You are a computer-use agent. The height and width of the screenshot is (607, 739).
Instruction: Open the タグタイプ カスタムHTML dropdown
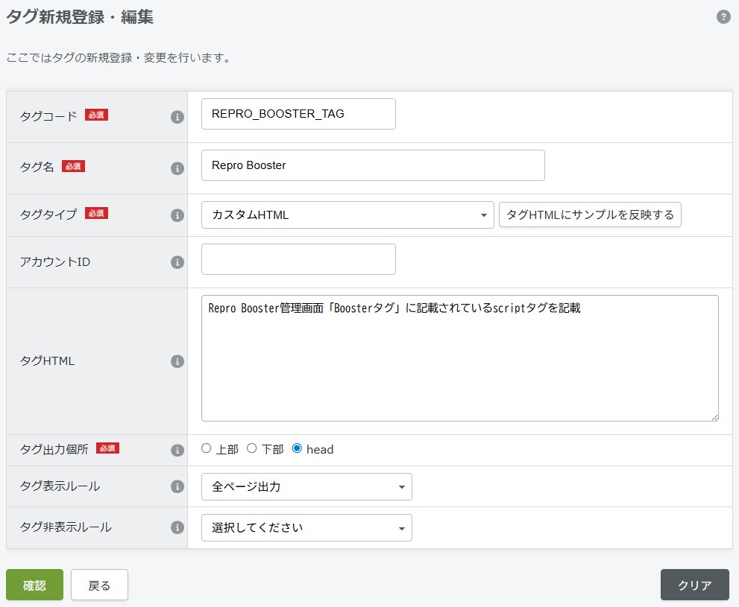coord(348,215)
